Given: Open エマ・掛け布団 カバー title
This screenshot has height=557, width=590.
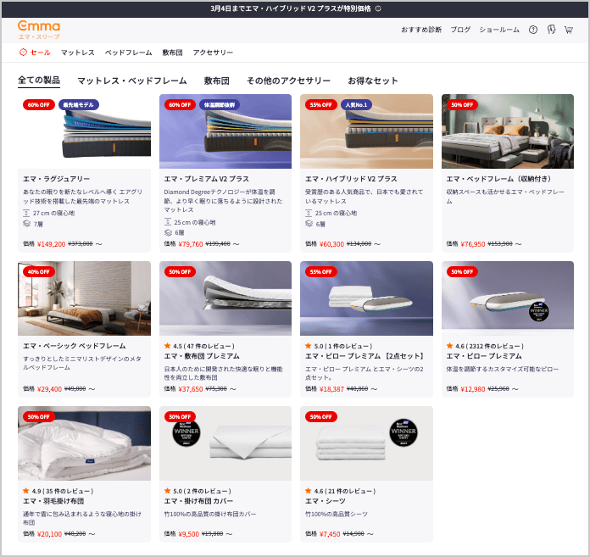Looking at the screenshot, I should pyautogui.click(x=198, y=501).
